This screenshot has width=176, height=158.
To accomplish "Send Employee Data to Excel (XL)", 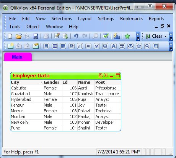I will (x=106, y=75).
